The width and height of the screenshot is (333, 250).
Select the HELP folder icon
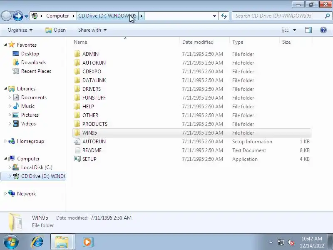click(x=77, y=106)
